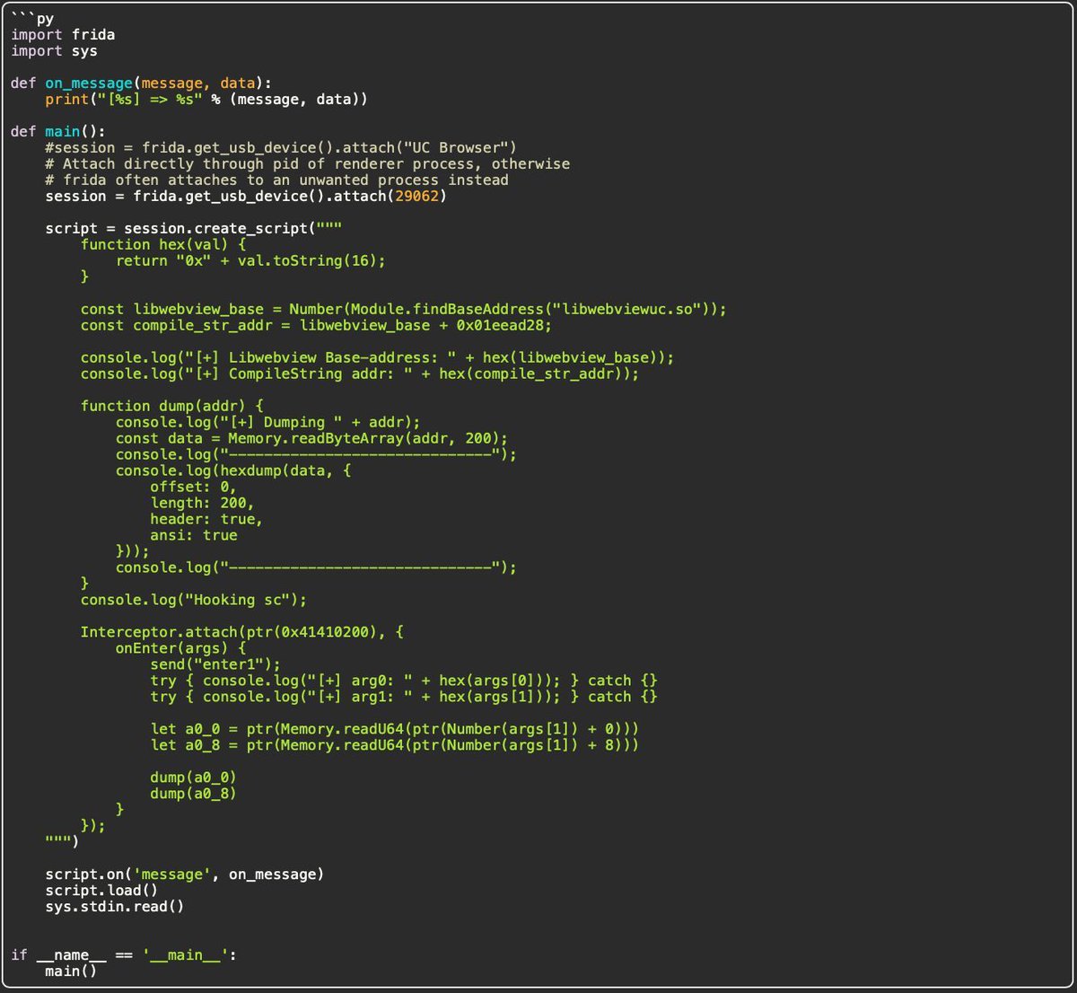This screenshot has width=1077, height=993.
Task: Click the comment 'Attach directly through pid'
Action: (308, 163)
